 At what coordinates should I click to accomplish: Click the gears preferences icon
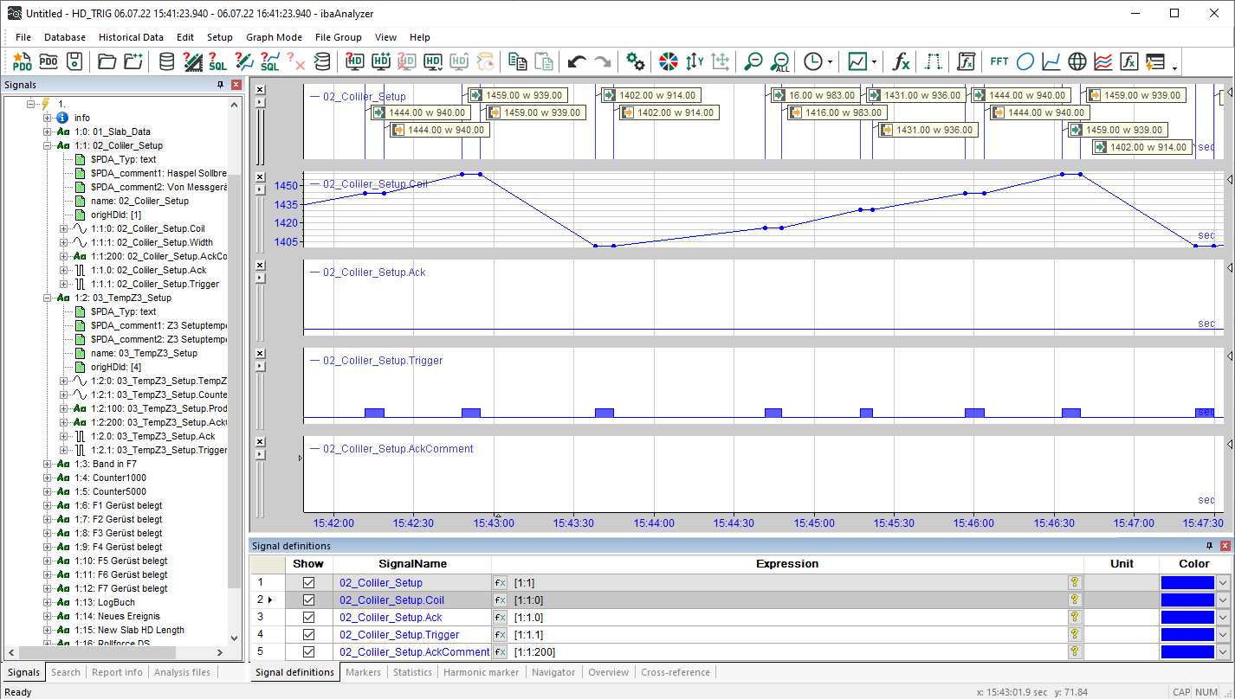click(x=636, y=61)
